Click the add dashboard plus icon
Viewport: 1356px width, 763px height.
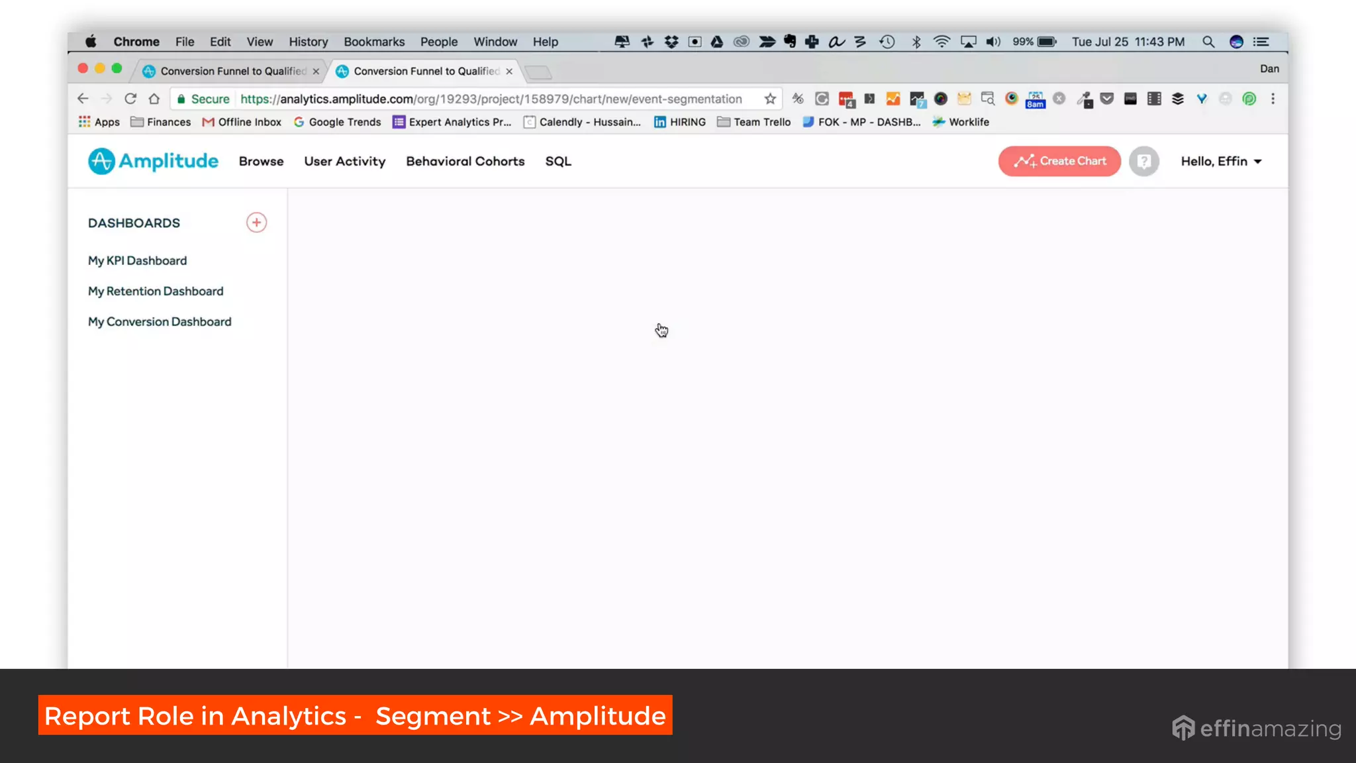pyautogui.click(x=256, y=223)
